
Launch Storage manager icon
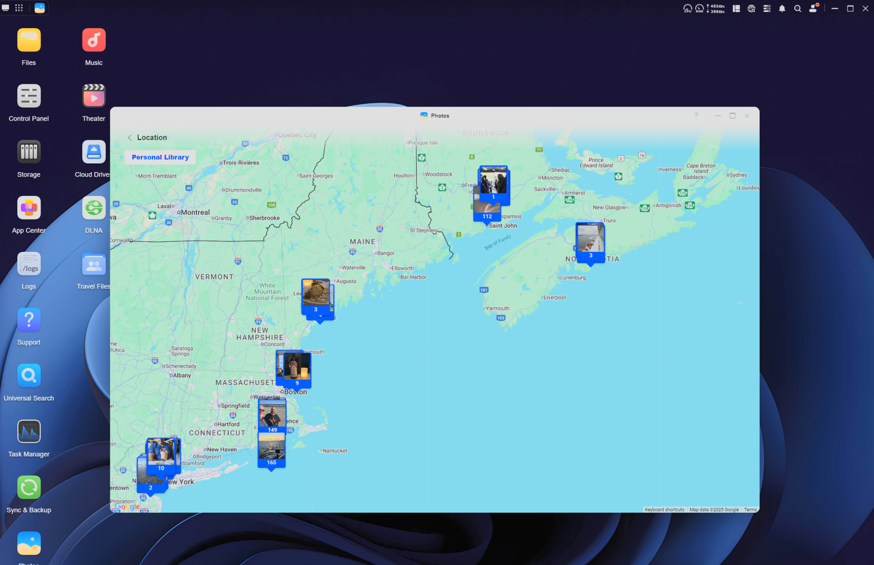[29, 153]
